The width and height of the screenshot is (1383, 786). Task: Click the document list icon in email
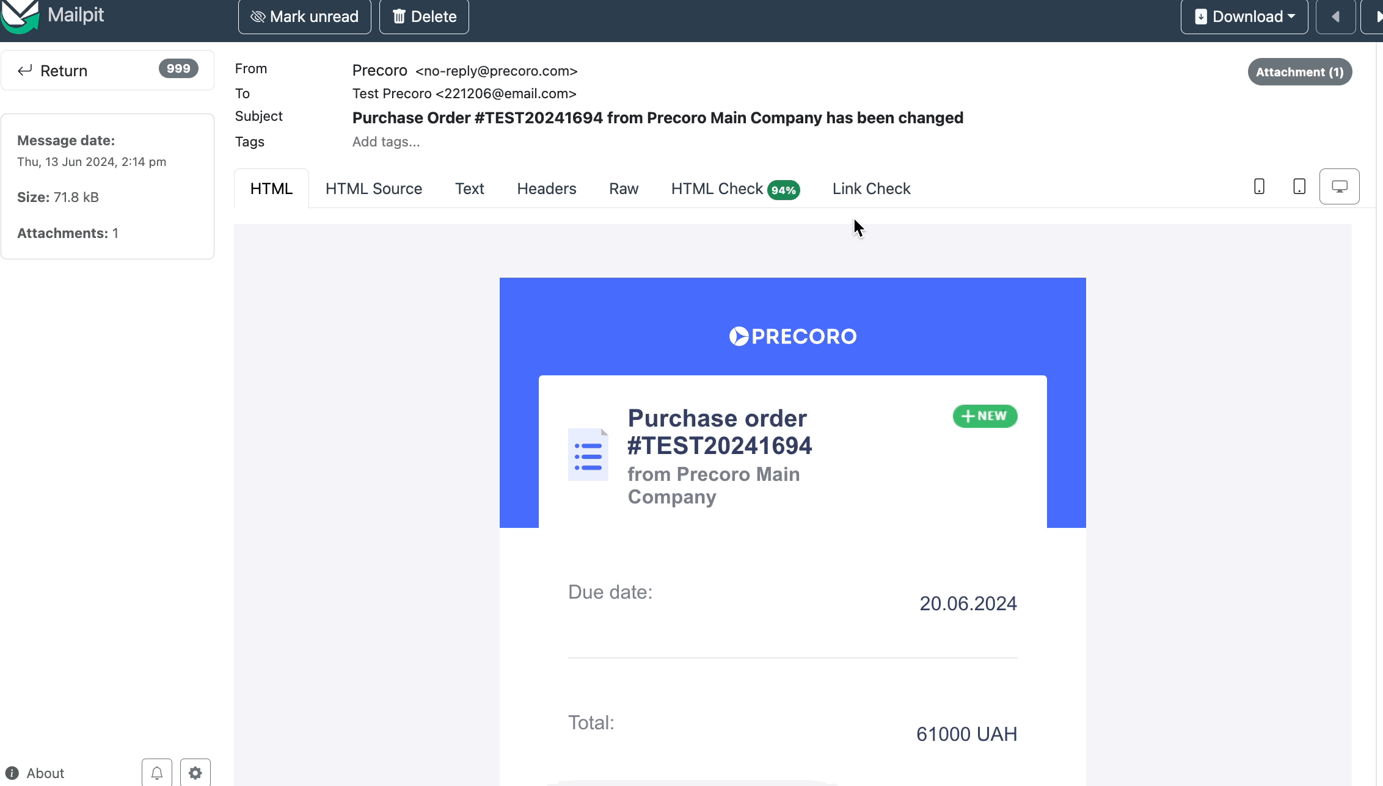(x=588, y=455)
